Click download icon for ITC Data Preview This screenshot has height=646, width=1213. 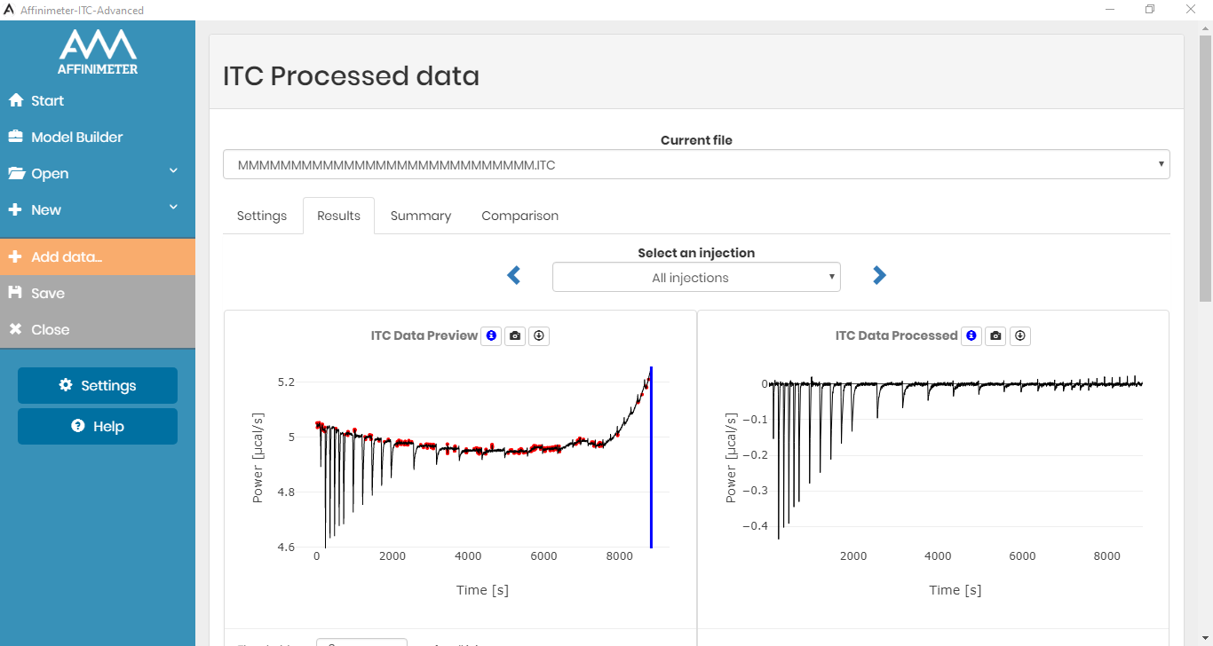tap(539, 335)
